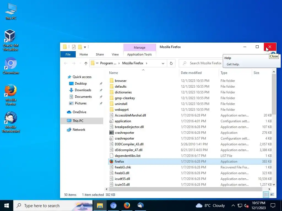Launch Oracle VM VirtualBox desktop shortcut
Image resolution: width=282 pixels, height=211 pixels.
(10, 40)
